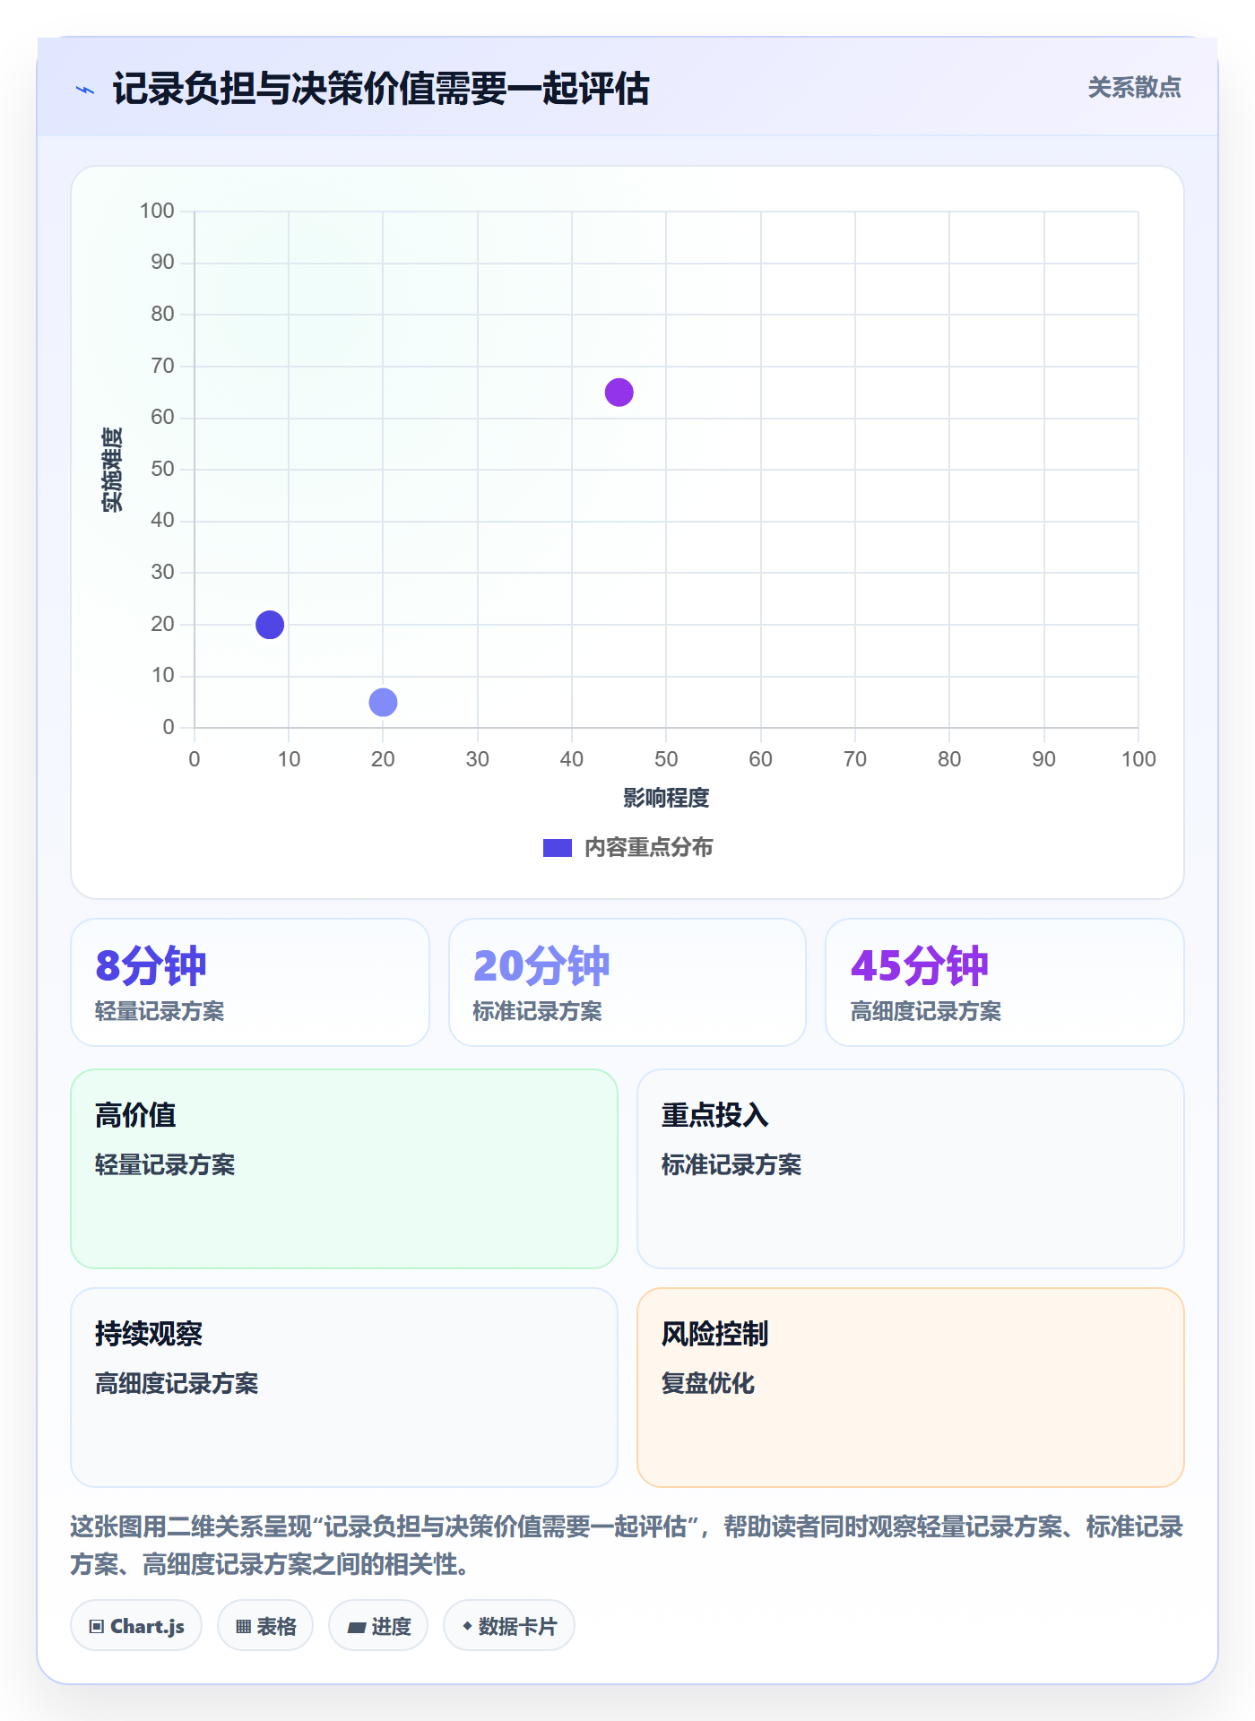
Task: Click the 表格 tag grid icon
Action: point(243,1627)
